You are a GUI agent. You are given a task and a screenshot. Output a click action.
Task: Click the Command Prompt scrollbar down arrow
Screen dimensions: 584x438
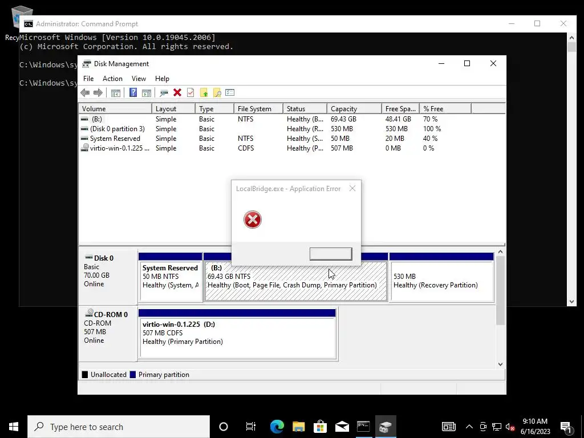pos(571,302)
